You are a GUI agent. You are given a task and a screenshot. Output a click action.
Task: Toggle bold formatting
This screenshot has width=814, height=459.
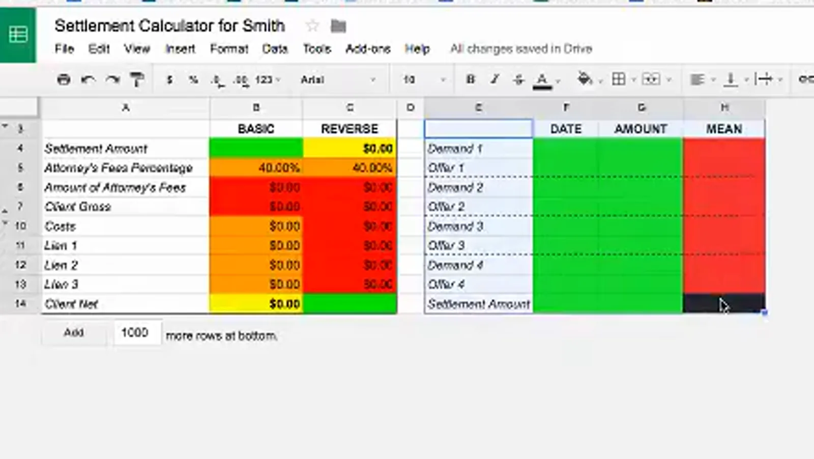471,79
